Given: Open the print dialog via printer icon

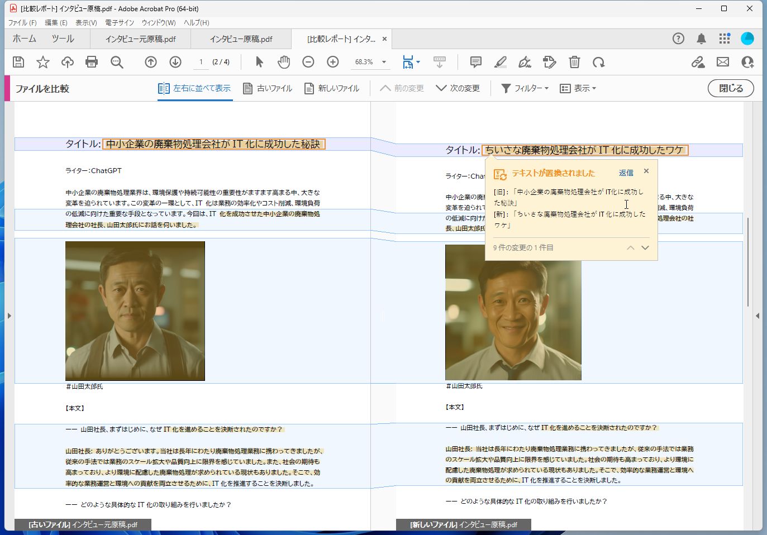Looking at the screenshot, I should click(x=91, y=62).
